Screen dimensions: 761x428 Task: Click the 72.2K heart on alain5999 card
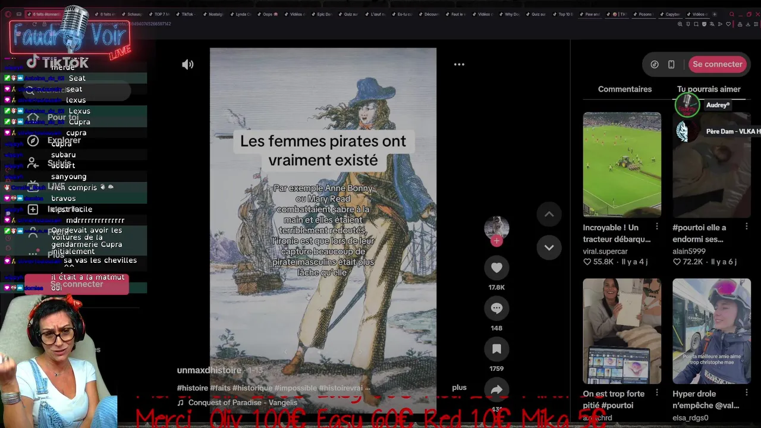(x=677, y=262)
